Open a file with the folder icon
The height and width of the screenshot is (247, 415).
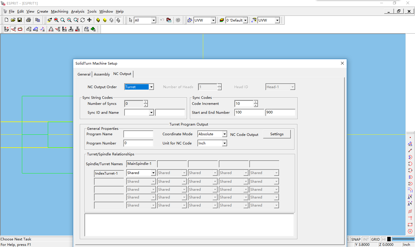point(13,20)
